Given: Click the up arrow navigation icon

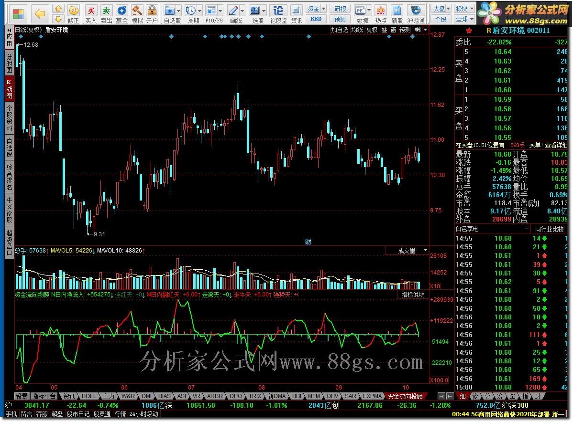Looking at the screenshot, I should [x=58, y=9].
